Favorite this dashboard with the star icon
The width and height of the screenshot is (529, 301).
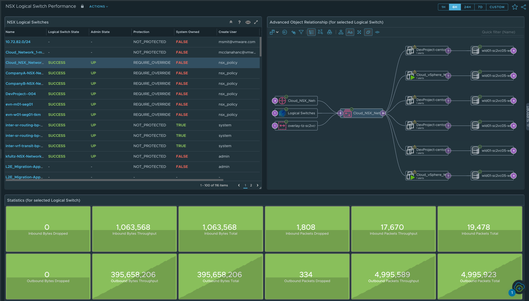click(515, 7)
